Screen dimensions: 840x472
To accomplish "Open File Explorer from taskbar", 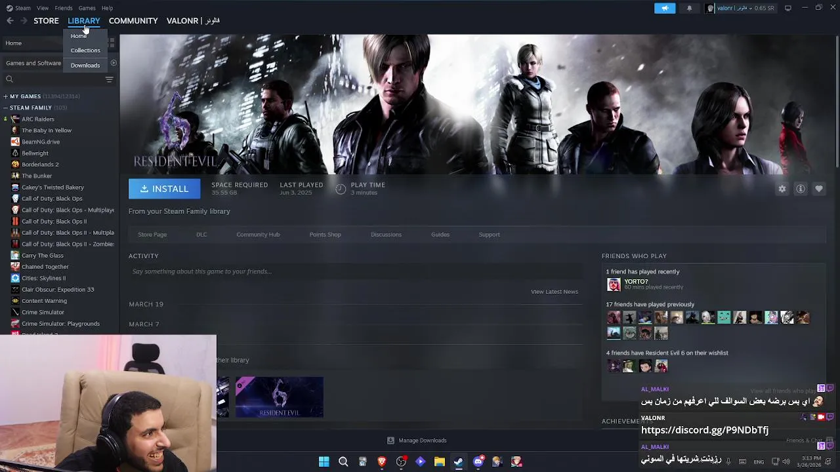I will 440,462.
